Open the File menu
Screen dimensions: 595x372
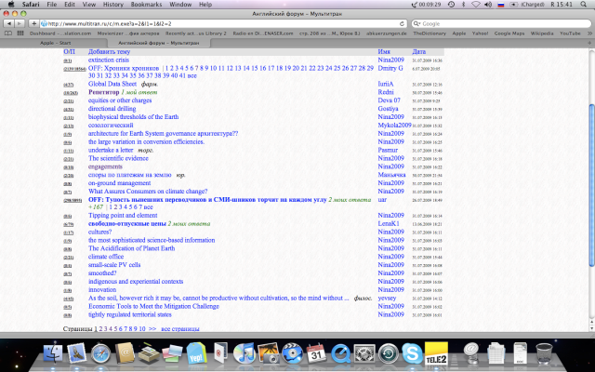click(52, 4)
